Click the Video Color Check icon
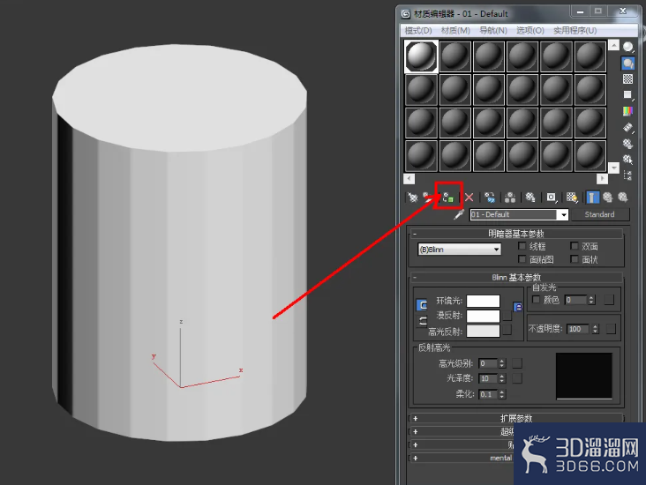This screenshot has height=485, width=646. [627, 111]
